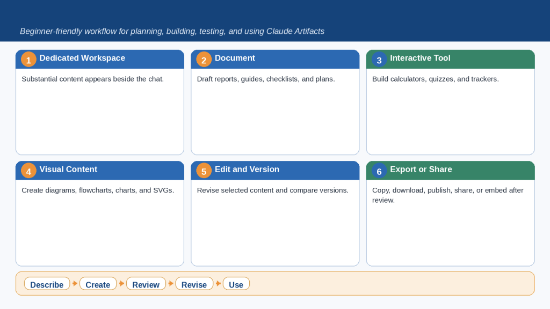Click the italic subtitle about Beginner-friendly workflow
Viewport: 550px width, 309px height.
[172, 31]
